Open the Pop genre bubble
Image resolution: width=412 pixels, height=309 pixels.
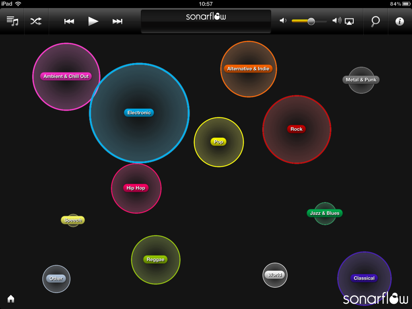(218, 142)
